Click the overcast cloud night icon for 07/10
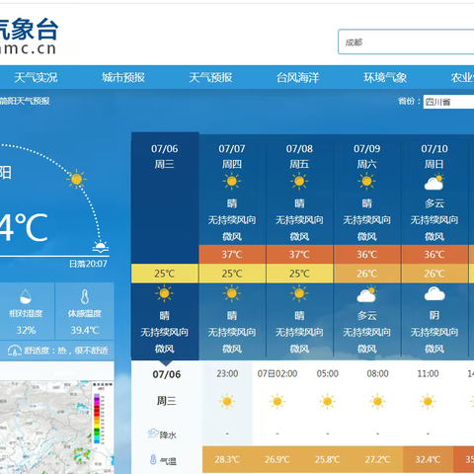This screenshot has width=474, height=474. pos(434,294)
